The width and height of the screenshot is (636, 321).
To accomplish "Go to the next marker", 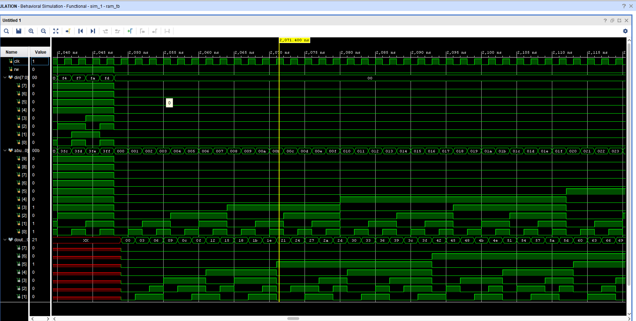I will pos(155,31).
